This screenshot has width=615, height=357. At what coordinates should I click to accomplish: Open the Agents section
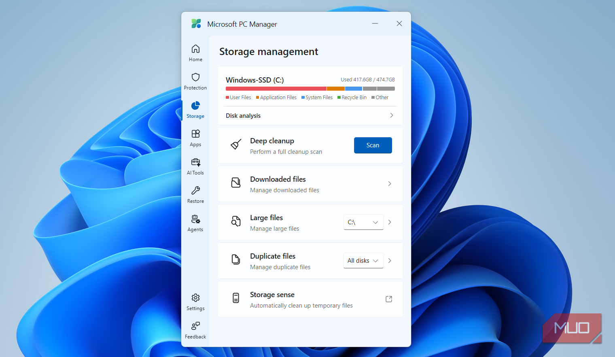point(195,223)
